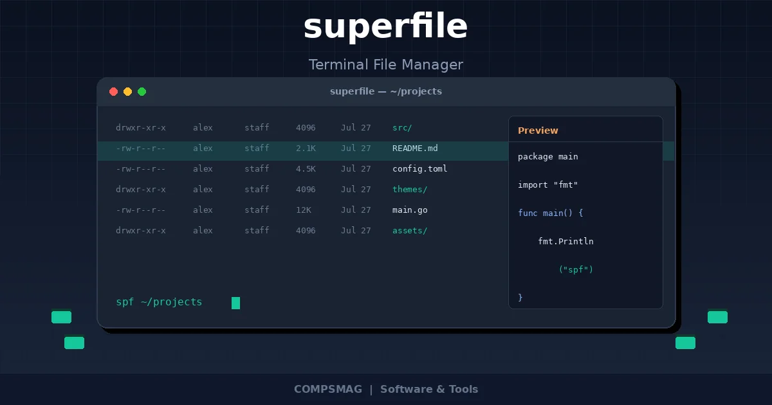This screenshot has width=772, height=405.
Task: Click the green terminal cursor block
Action: tap(235, 303)
